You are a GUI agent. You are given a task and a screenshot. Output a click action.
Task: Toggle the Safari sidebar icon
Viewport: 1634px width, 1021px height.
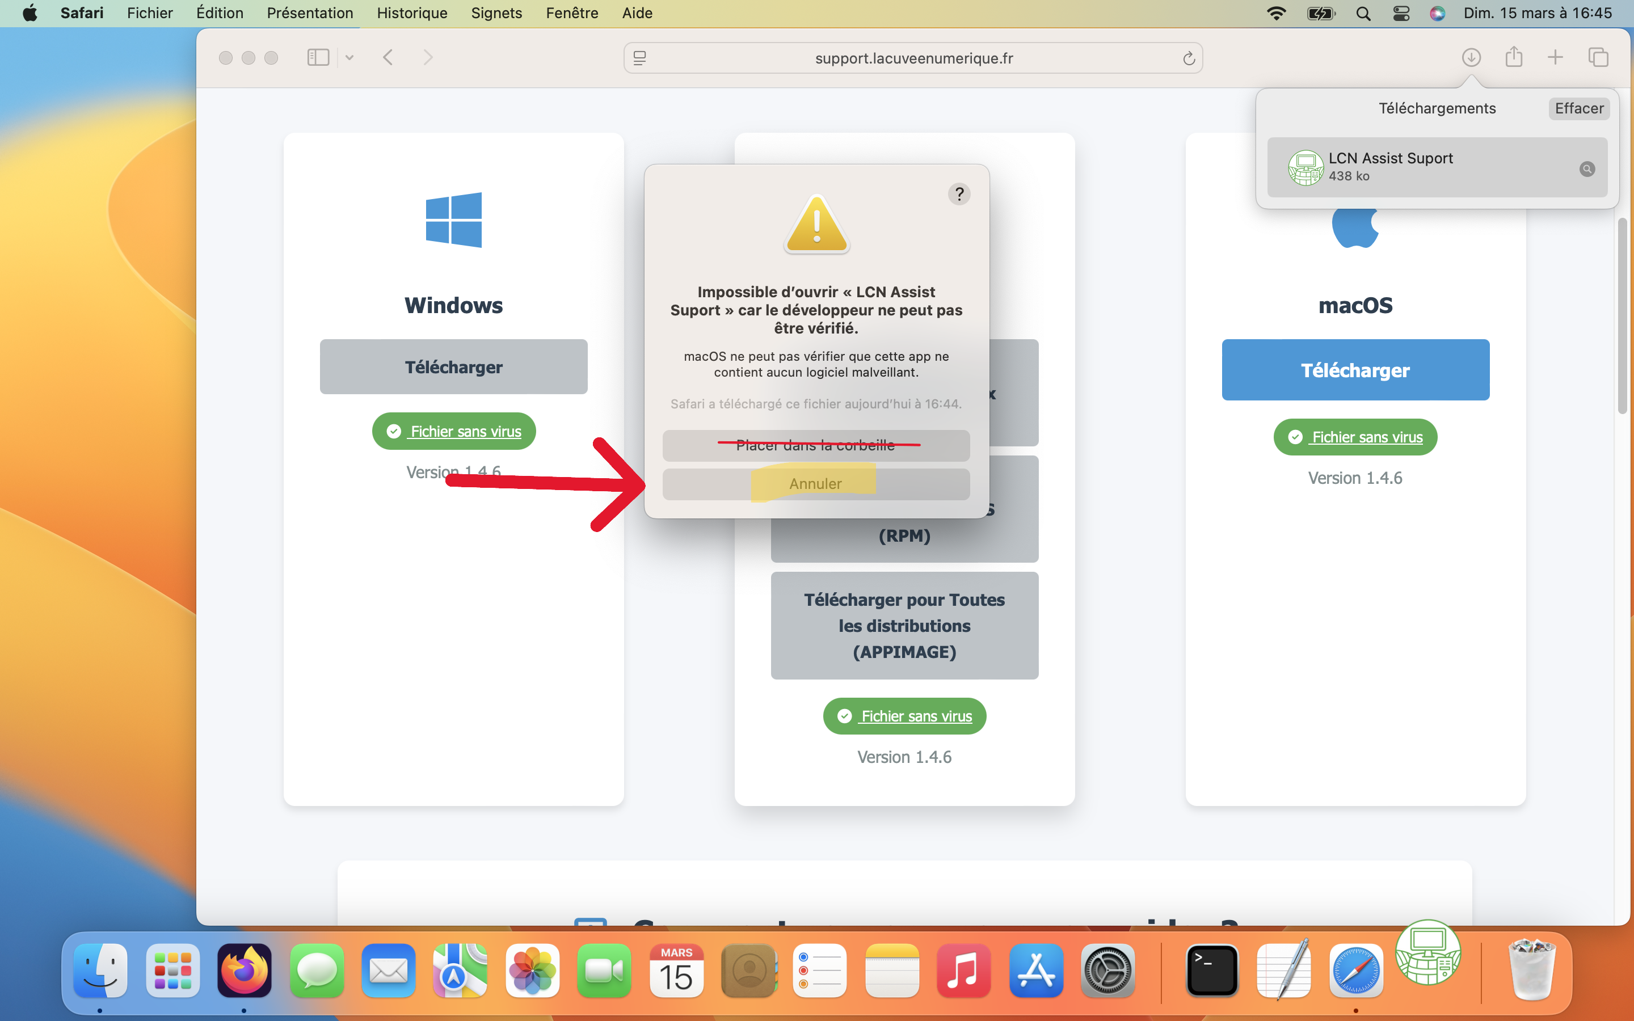click(x=318, y=57)
